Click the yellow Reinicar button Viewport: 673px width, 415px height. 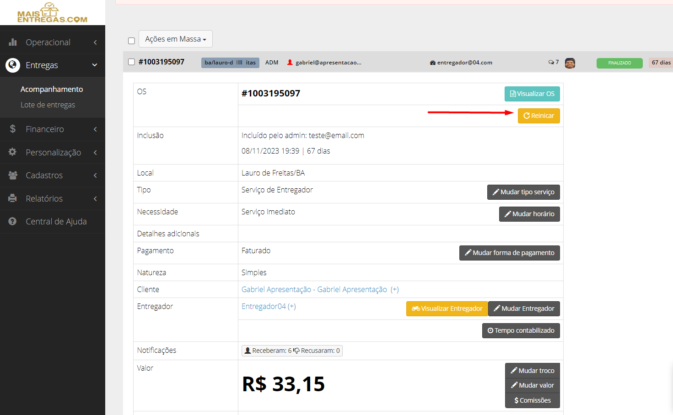(x=538, y=116)
